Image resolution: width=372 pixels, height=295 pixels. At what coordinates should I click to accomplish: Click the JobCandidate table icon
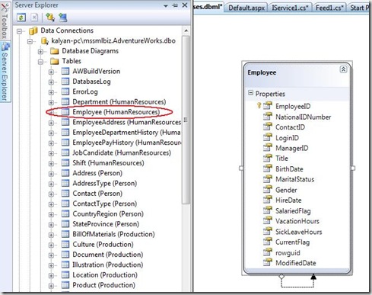tap(65, 152)
